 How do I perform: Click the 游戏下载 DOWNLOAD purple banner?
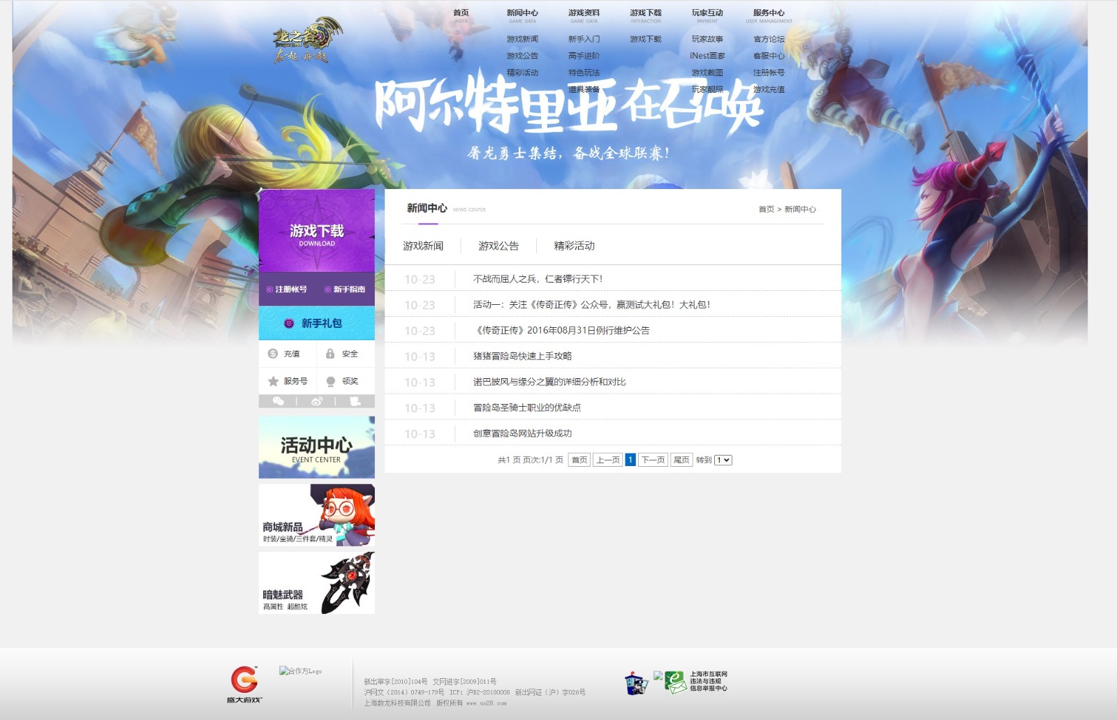tap(317, 231)
